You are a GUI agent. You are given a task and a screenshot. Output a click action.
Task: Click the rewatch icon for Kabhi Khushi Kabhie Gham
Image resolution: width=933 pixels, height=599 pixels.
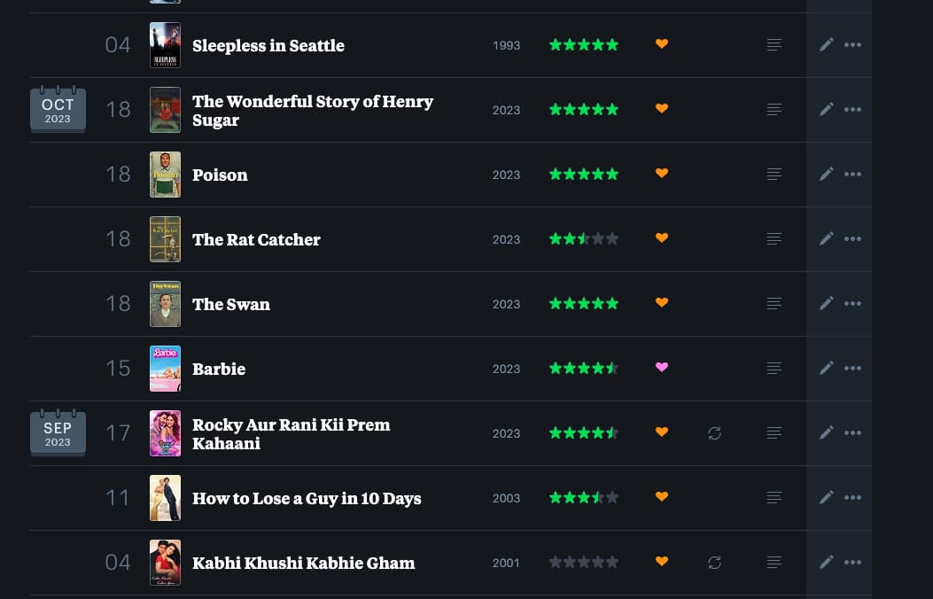714,562
